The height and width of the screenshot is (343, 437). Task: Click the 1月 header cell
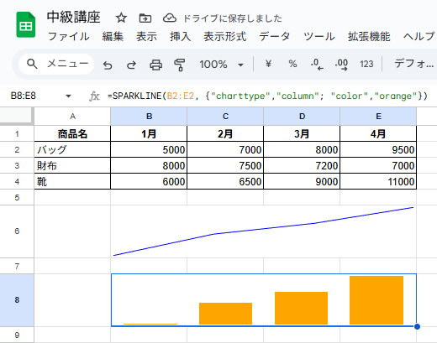(x=149, y=134)
